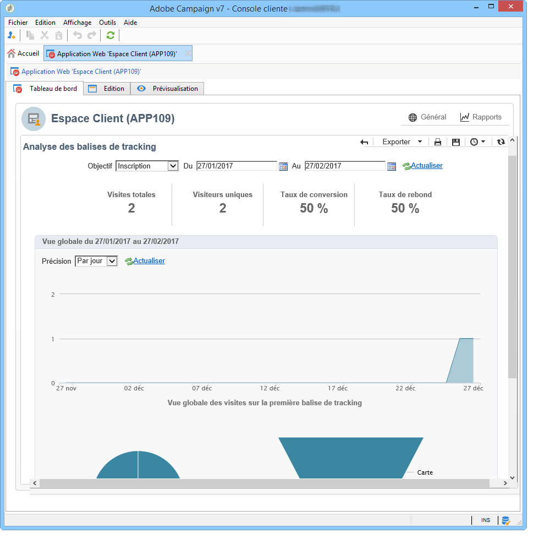Click the vertical scrollbar thumb of report
This screenshot has width=539, height=544.
click(x=512, y=267)
